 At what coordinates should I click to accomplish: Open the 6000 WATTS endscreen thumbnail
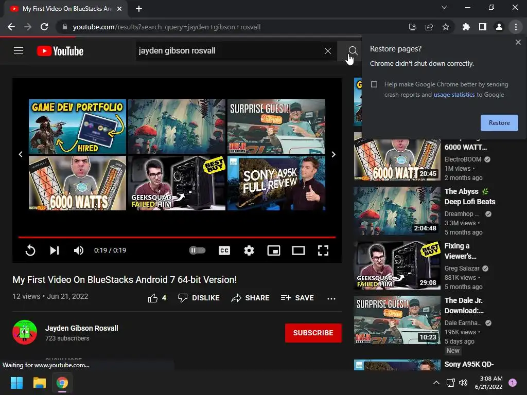pyautogui.click(x=77, y=183)
